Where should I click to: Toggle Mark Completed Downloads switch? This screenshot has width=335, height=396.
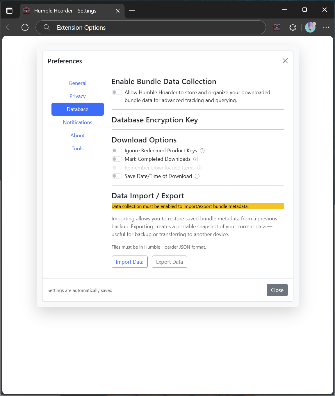point(117,159)
